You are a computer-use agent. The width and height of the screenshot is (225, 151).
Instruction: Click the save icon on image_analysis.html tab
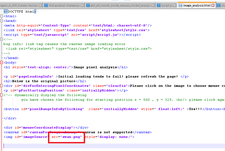pos(180,5)
